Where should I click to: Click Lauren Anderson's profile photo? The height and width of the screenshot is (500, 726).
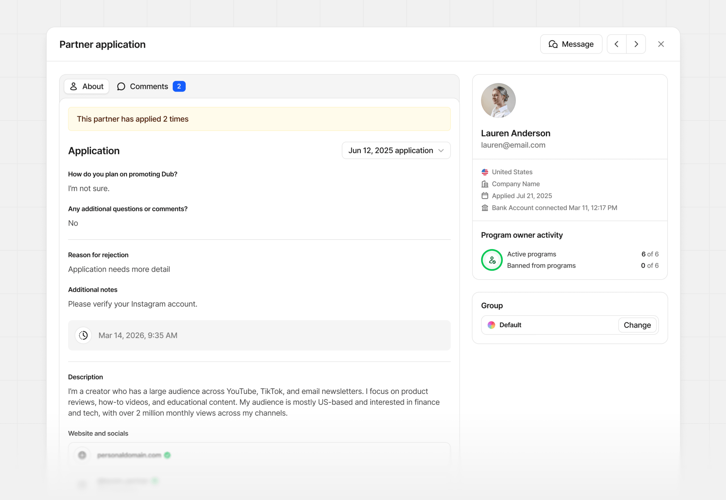pyautogui.click(x=498, y=101)
